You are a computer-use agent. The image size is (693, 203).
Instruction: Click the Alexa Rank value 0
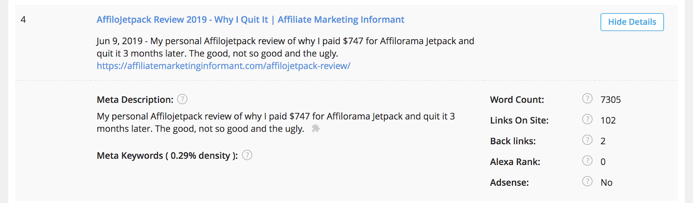coord(603,162)
